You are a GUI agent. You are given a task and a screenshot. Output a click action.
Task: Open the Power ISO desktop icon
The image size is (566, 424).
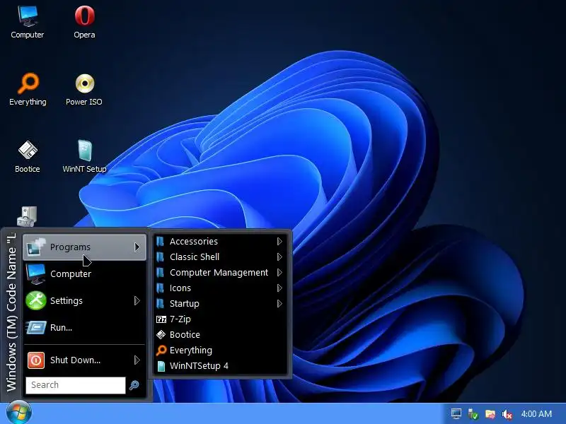(84, 89)
